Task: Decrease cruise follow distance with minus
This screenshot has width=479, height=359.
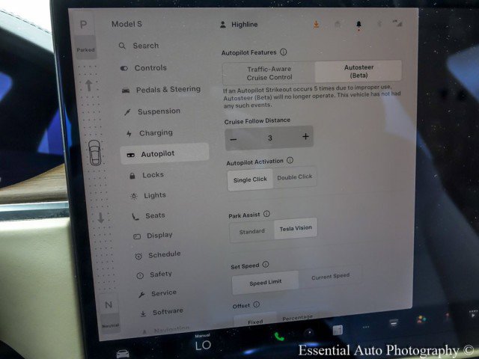Action: (234, 139)
